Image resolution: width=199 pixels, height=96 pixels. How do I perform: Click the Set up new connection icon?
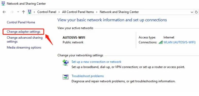(66, 63)
